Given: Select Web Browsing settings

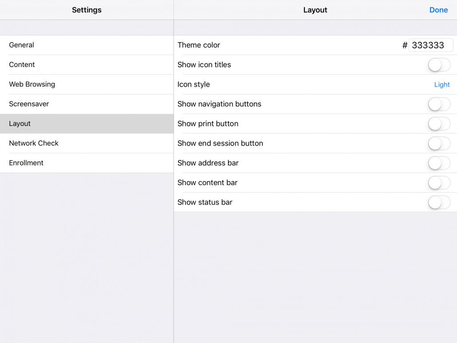Looking at the screenshot, I should pos(87,84).
